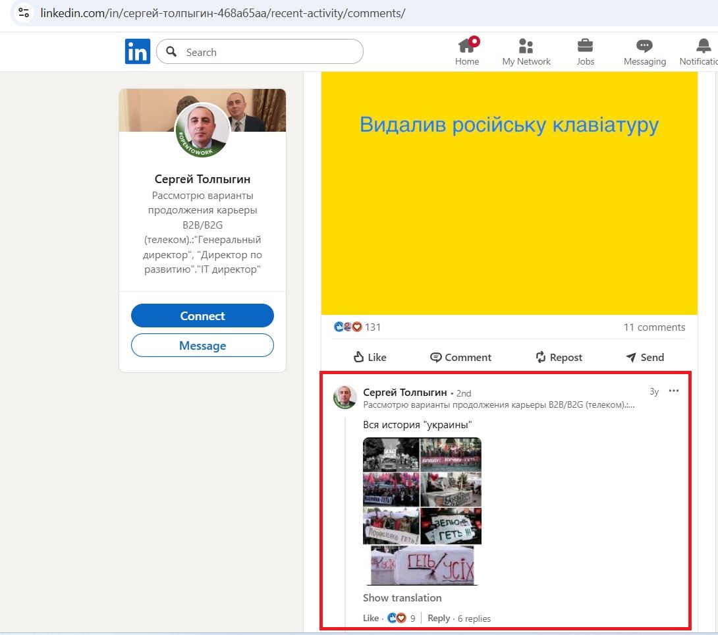
Task: Open the 11 comments list
Action: click(653, 327)
